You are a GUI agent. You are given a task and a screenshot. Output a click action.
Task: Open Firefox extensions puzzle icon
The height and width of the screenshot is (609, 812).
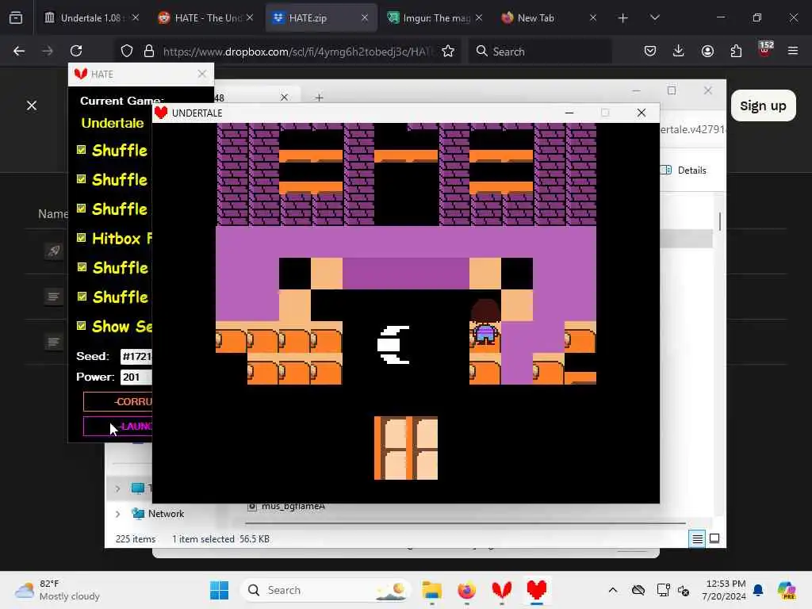point(736,52)
